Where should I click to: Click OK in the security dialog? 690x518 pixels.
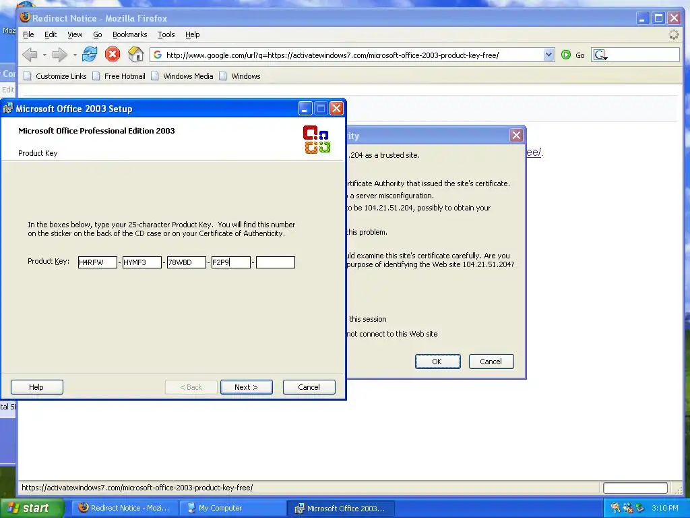point(437,362)
